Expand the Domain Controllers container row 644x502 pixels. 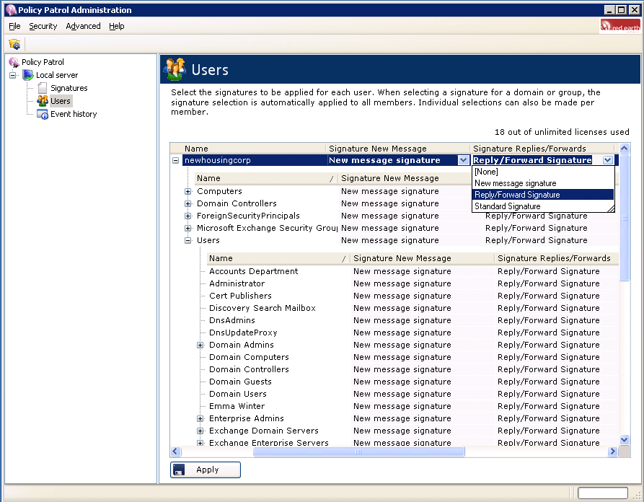188,204
